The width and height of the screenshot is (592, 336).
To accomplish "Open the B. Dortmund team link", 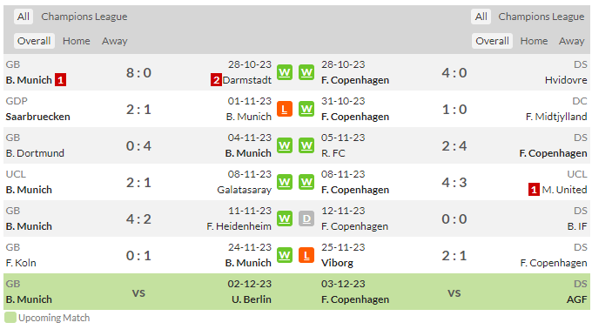I will click(x=35, y=153).
